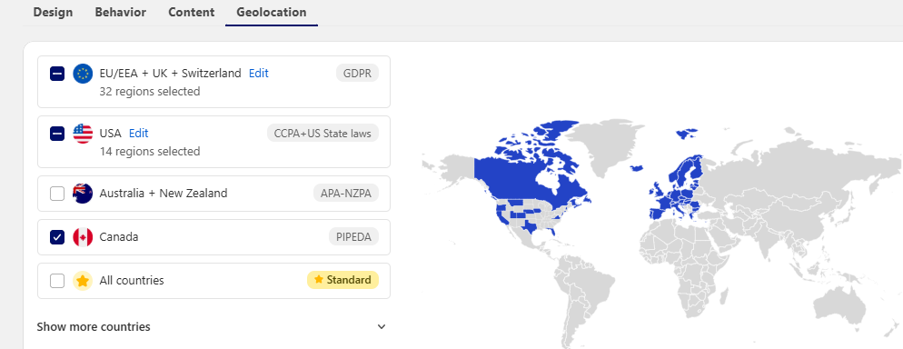
Task: Click the Canada flag icon
Action: tap(83, 237)
